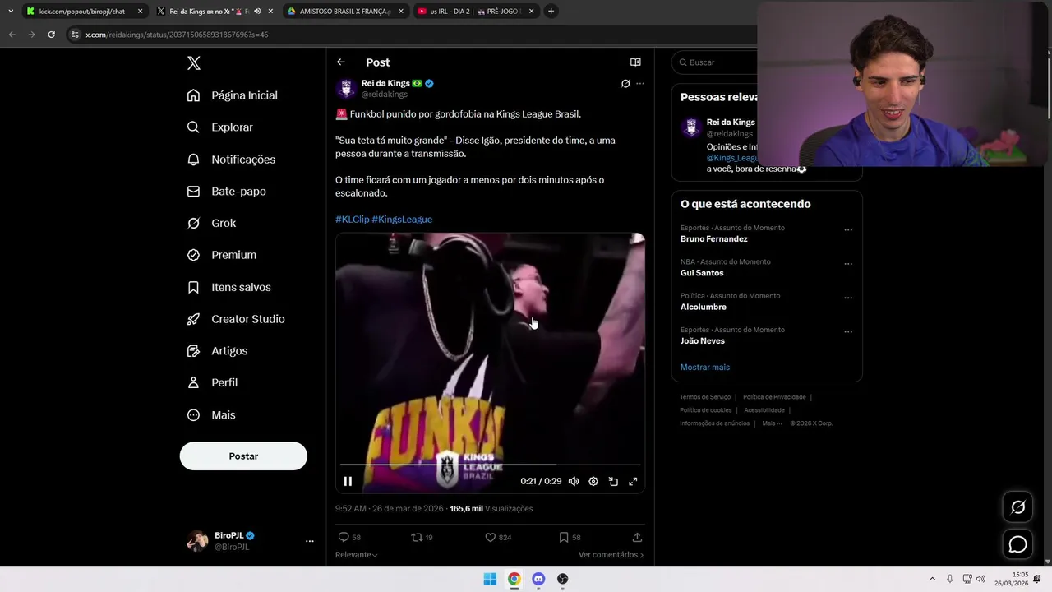Bookmark the post
The height and width of the screenshot is (592, 1052).
564,537
